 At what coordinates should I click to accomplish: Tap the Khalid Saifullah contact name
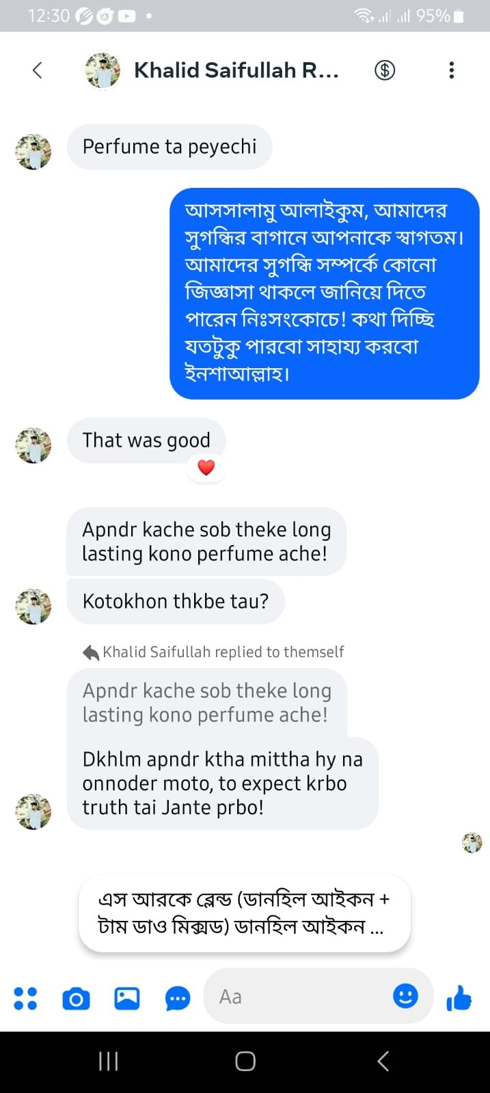point(236,70)
